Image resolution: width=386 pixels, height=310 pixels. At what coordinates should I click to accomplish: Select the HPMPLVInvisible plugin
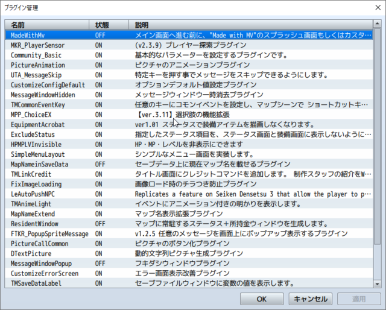coord(189,144)
